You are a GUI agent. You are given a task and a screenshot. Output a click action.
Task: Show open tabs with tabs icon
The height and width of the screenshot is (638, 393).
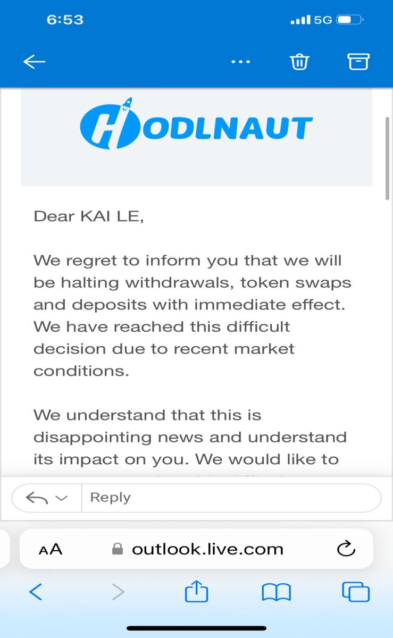(356, 592)
